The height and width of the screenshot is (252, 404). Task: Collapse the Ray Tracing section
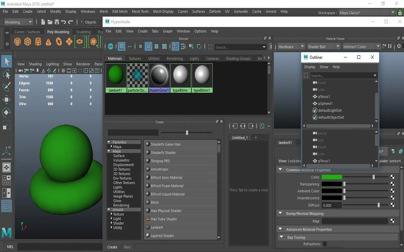point(281,237)
